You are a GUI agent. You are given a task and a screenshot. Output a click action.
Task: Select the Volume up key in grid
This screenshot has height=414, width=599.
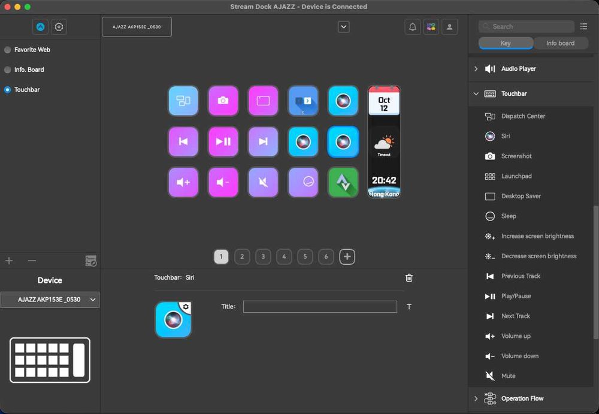pyautogui.click(x=183, y=182)
